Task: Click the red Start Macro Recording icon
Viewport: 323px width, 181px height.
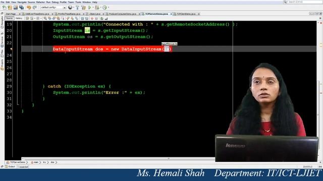Action: [92, 19]
